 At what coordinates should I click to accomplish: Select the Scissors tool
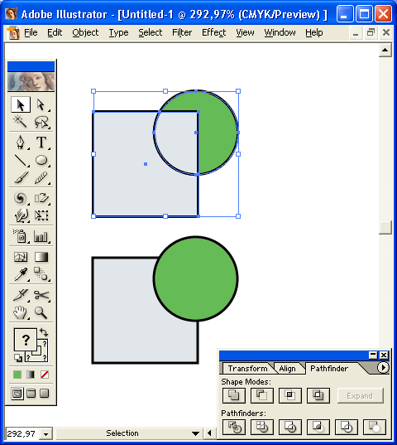coord(41,295)
